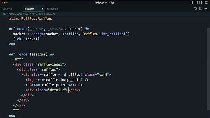Viewport: 210px width, 118px height.
Task: Toggle secondary sidebar layout icon
Action: [x=201, y=2]
